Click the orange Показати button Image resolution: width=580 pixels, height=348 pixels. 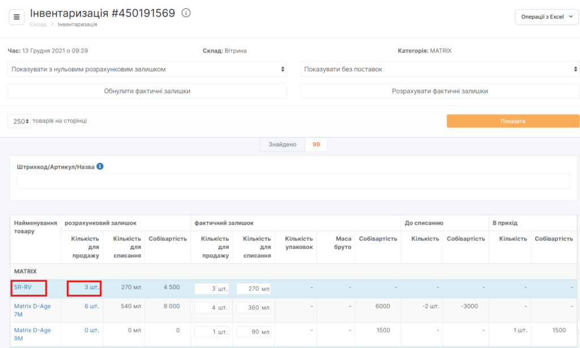[x=513, y=121]
